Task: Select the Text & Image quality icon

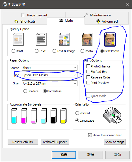Action: pos(64,39)
